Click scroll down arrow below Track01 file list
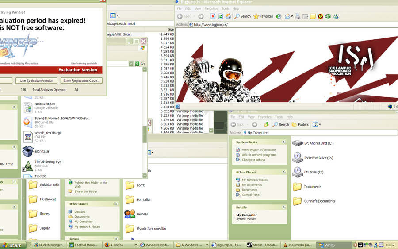 (x=145, y=176)
